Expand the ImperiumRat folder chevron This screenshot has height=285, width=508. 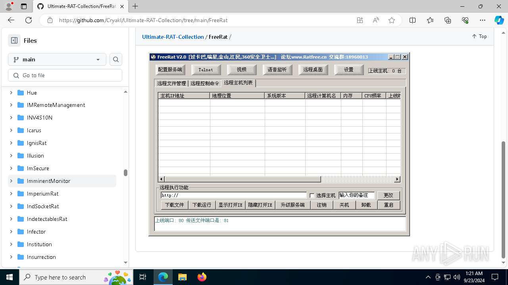coord(11,194)
